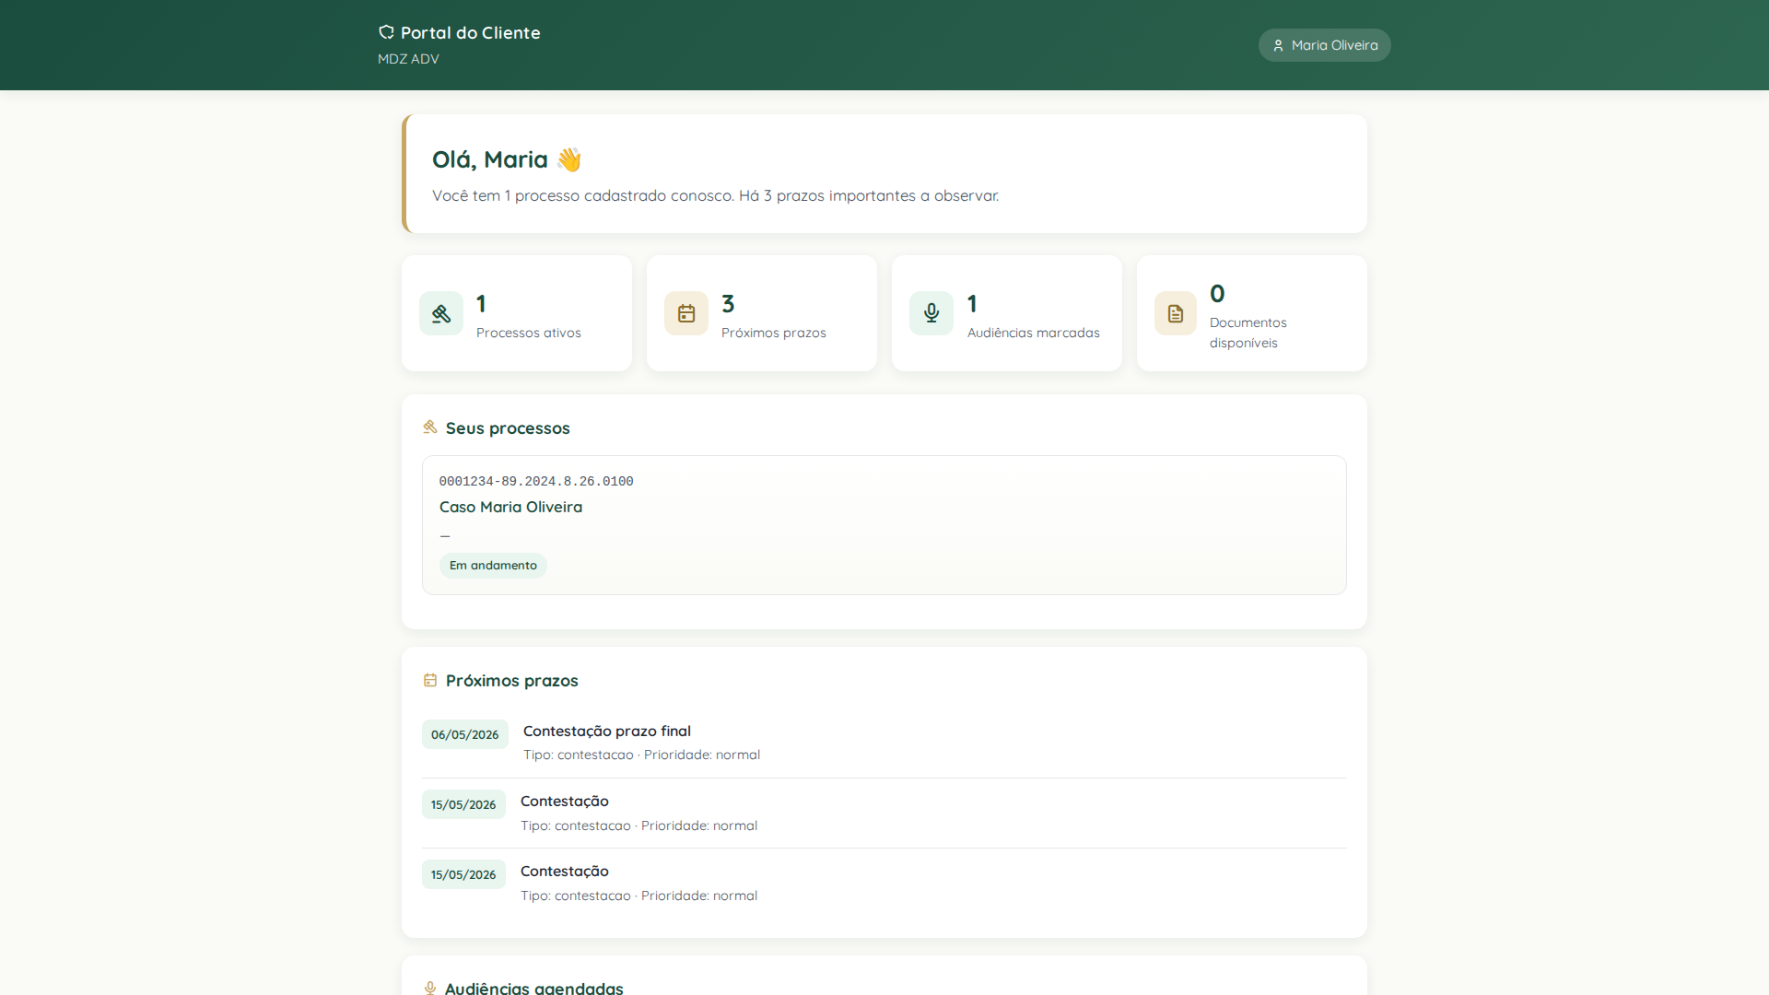Select Contestação prazo final deadline

click(607, 731)
